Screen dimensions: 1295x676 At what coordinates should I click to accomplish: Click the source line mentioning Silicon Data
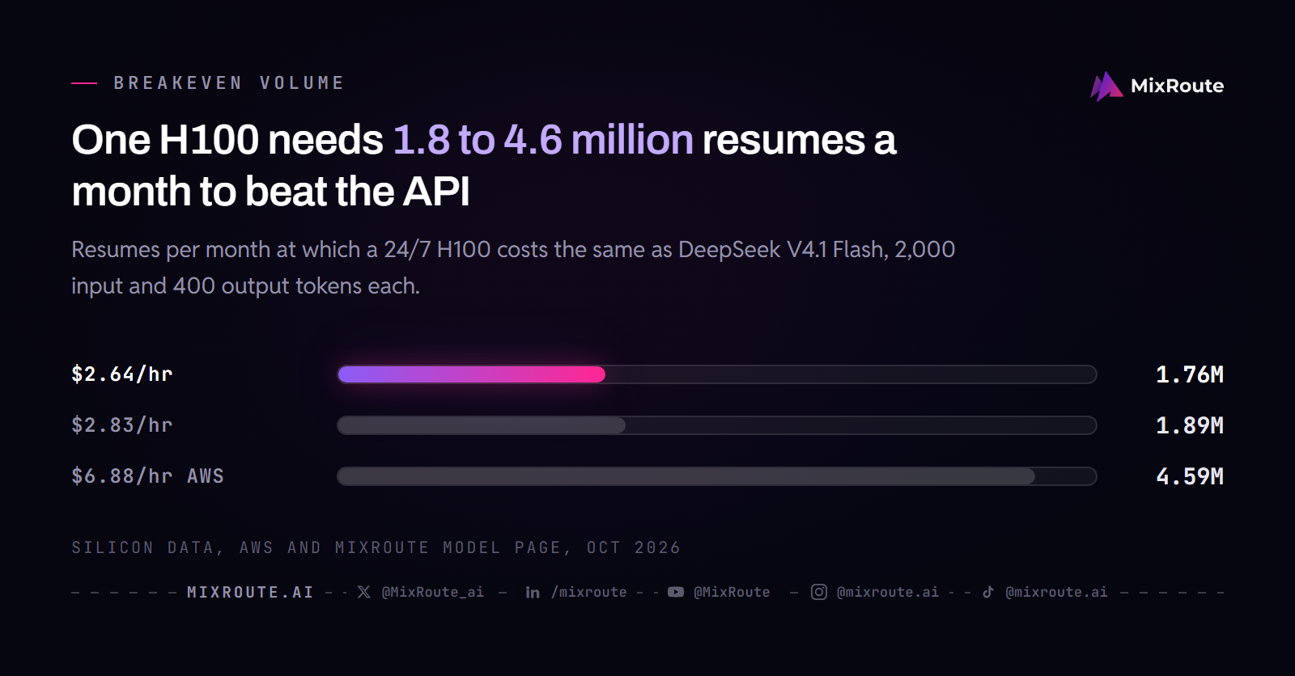coord(376,547)
